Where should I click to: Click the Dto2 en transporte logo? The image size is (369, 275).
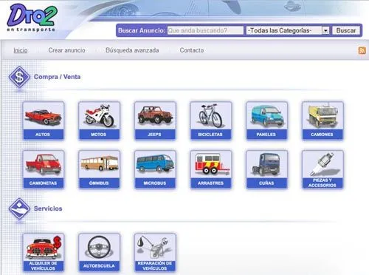click(x=32, y=18)
